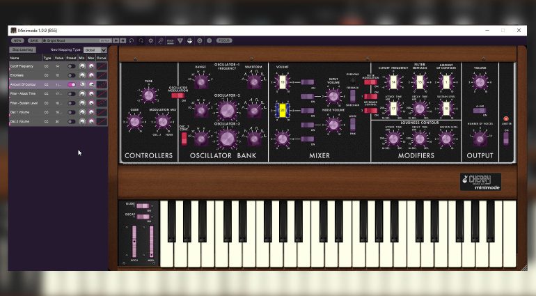Screen dimensions: 536x296
Task: Click the NEW preset button
Action: (17, 40)
